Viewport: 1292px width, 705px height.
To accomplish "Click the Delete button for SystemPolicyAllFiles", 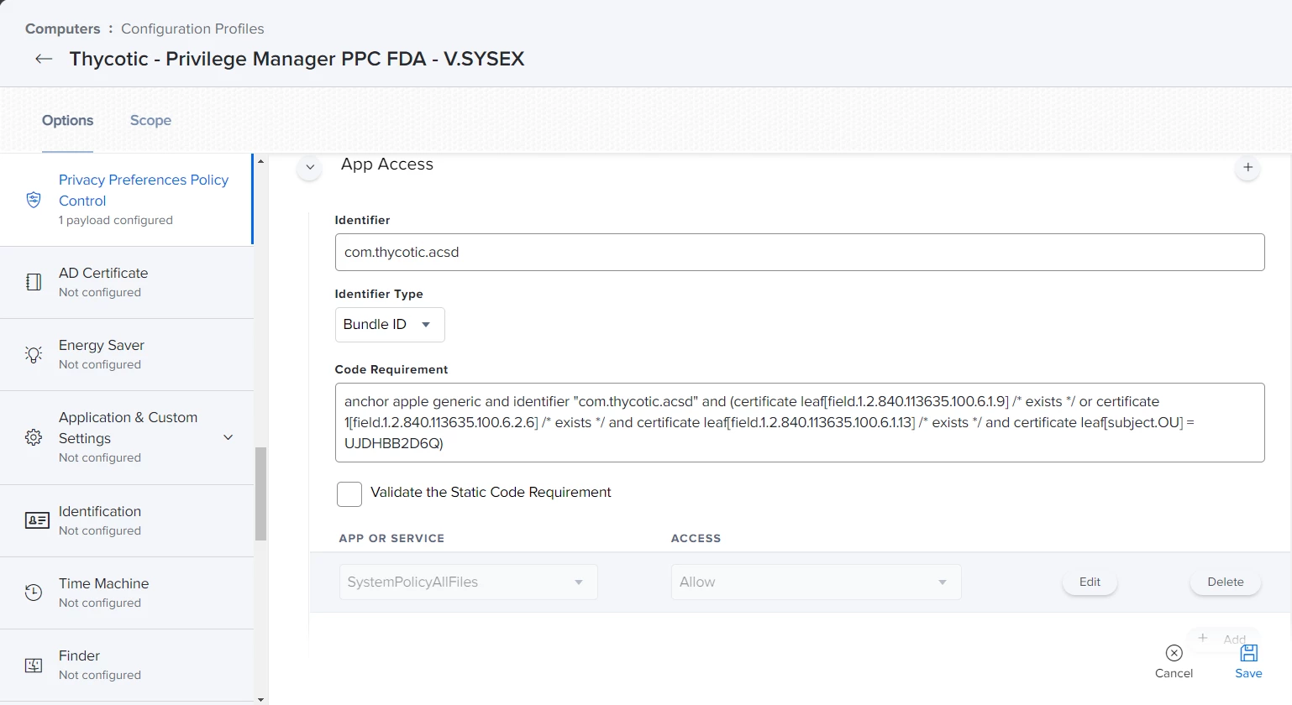I will pyautogui.click(x=1226, y=582).
